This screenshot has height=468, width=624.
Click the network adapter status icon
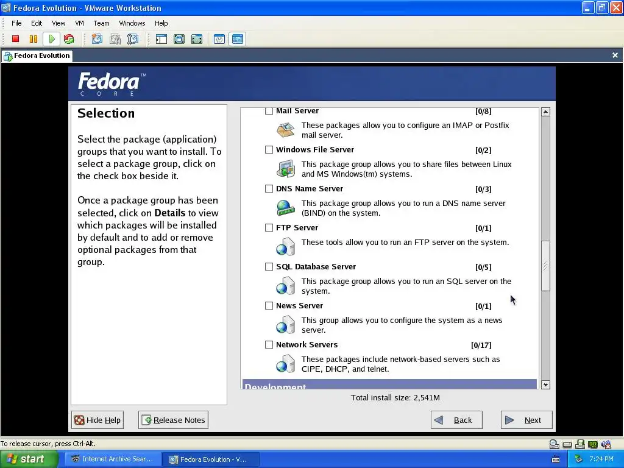coord(592,444)
